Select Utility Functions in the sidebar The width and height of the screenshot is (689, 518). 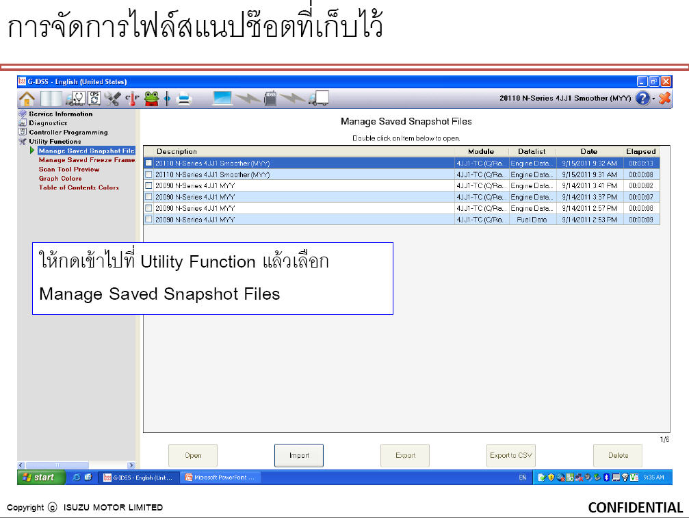pos(55,142)
